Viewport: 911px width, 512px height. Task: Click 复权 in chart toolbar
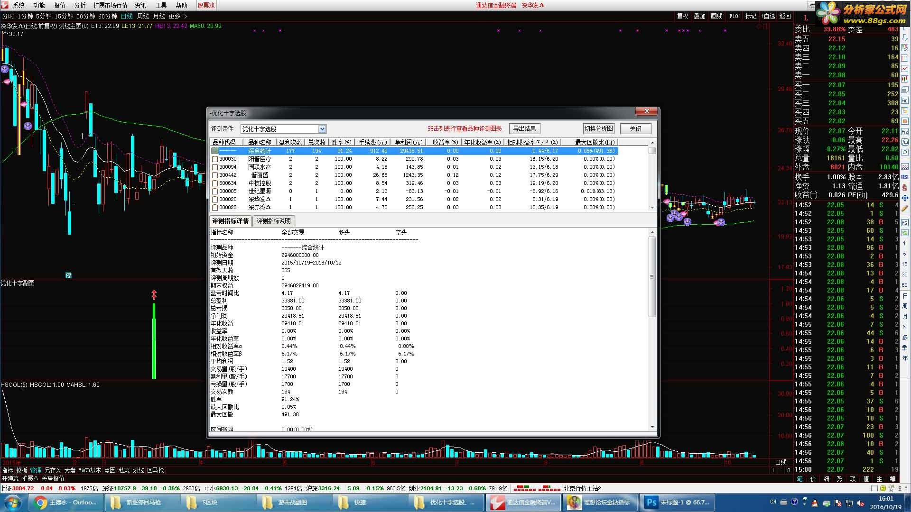point(682,16)
